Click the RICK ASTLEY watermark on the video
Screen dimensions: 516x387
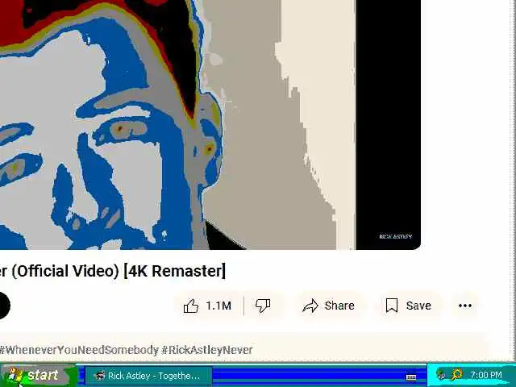click(x=396, y=236)
